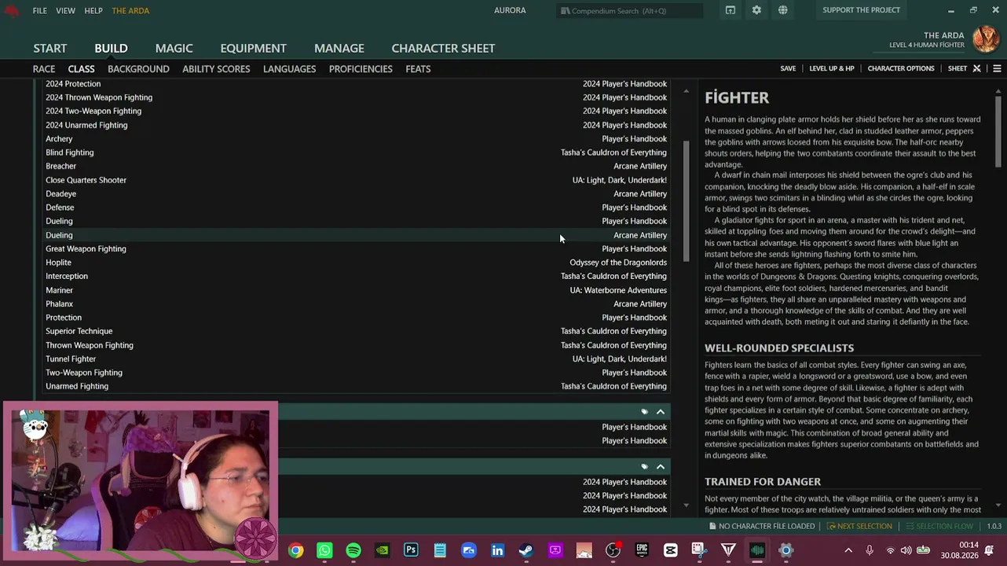The width and height of the screenshot is (1007, 566).
Task: Select the 2024 Unarmed Fighting style
Action: (x=356, y=125)
